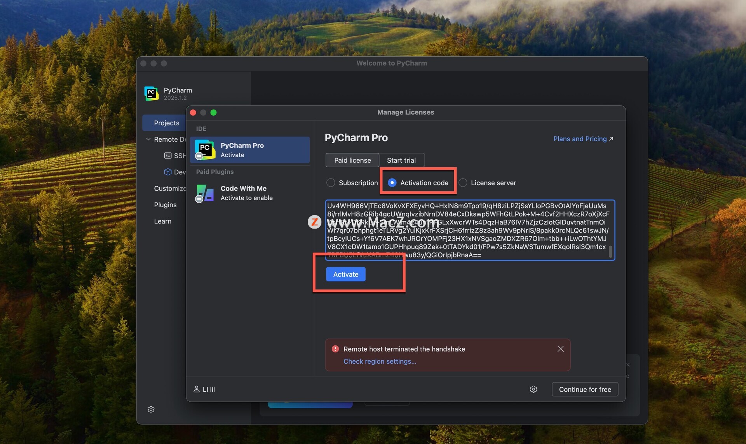Click 'Remote host terminated the handshake' message
This screenshot has width=746, height=444.
404,349
